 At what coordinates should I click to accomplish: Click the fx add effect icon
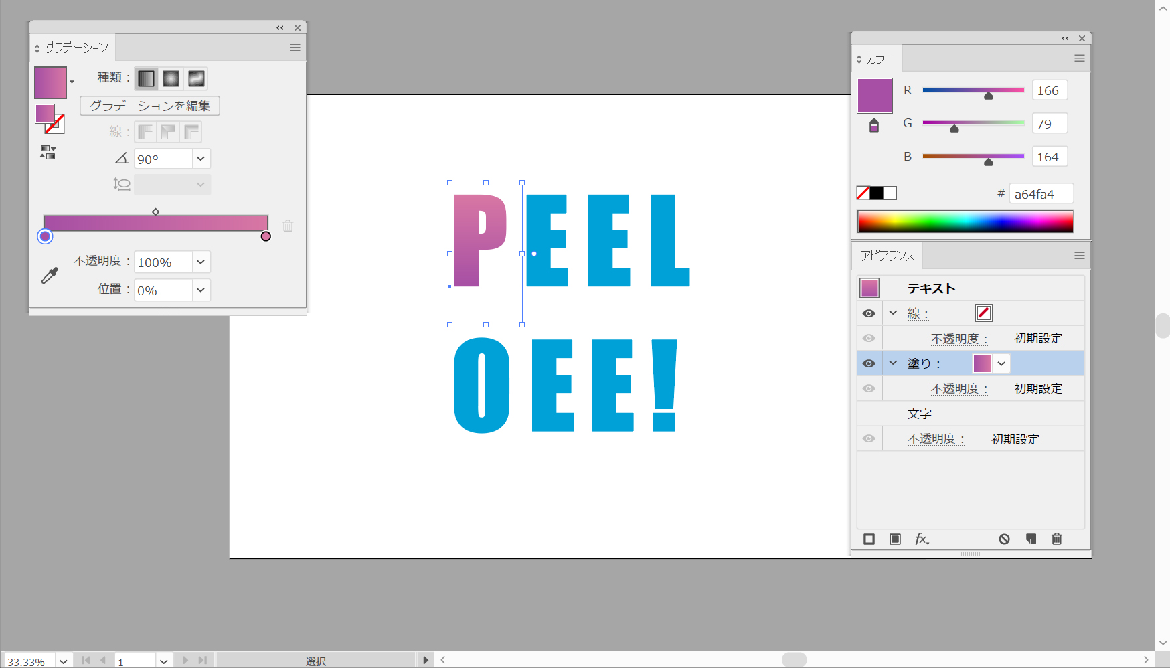click(922, 539)
